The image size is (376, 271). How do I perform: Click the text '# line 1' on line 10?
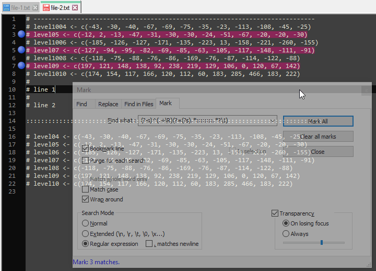click(41, 89)
